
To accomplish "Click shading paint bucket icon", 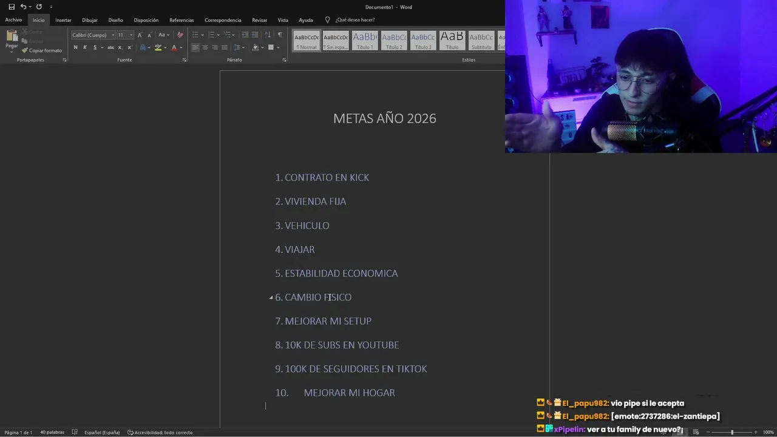I will click(255, 47).
